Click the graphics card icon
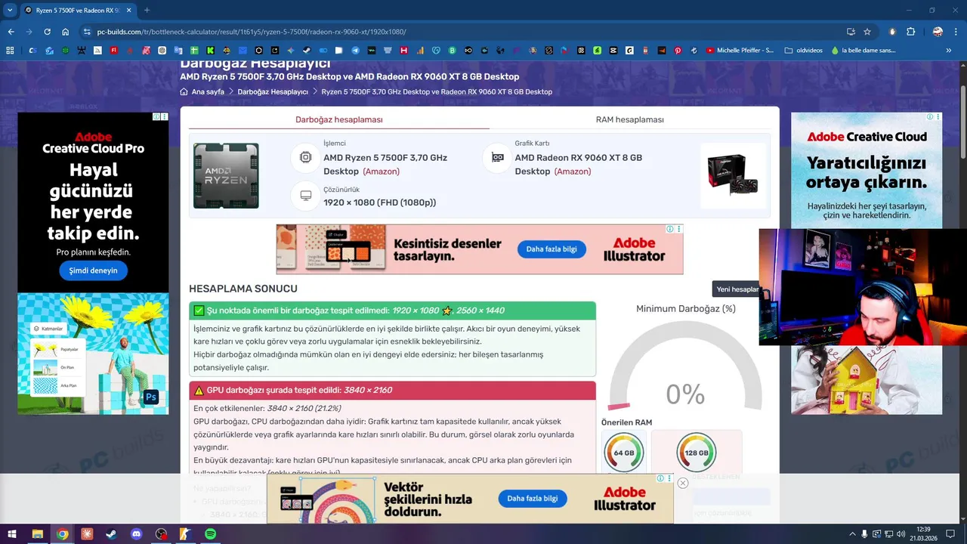 [497, 158]
